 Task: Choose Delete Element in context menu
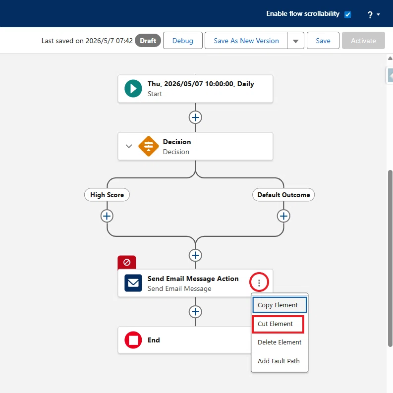tap(280, 342)
